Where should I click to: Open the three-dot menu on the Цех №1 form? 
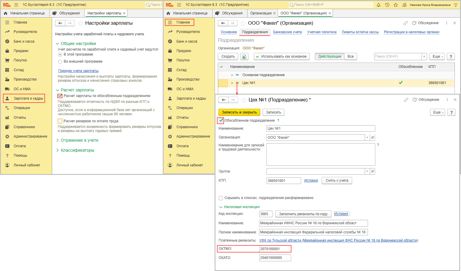pos(447,100)
